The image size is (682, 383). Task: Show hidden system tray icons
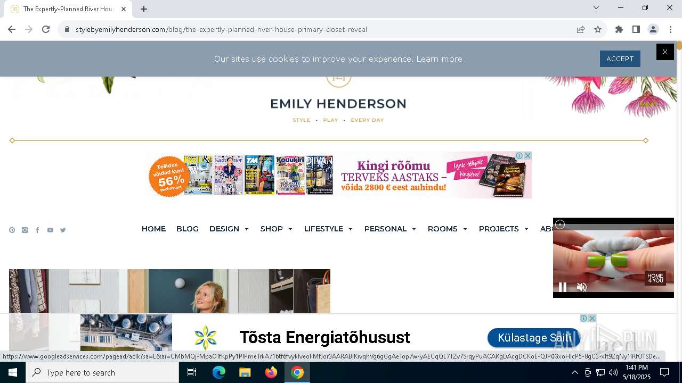575,372
